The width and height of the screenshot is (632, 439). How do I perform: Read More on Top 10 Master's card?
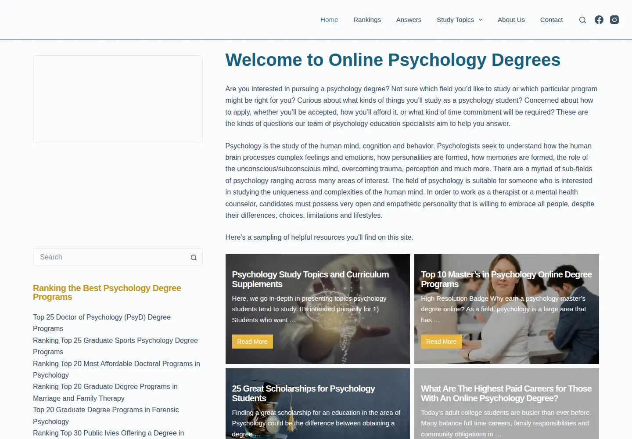point(441,342)
